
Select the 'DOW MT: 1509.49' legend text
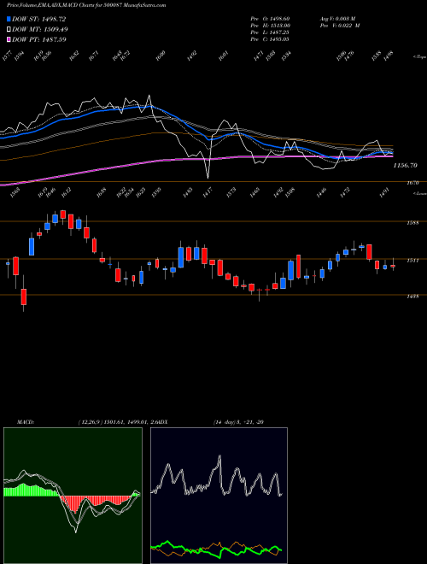40,29
